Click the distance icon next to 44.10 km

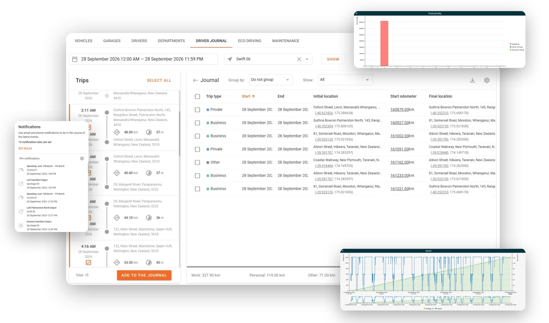pos(117,218)
